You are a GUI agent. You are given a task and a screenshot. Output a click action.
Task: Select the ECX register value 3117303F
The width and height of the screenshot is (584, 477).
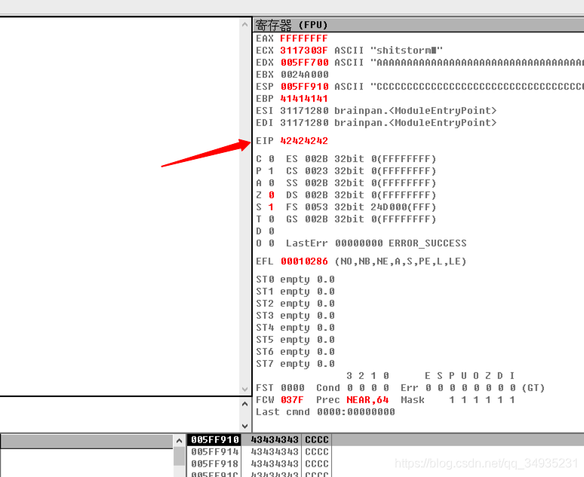click(303, 50)
